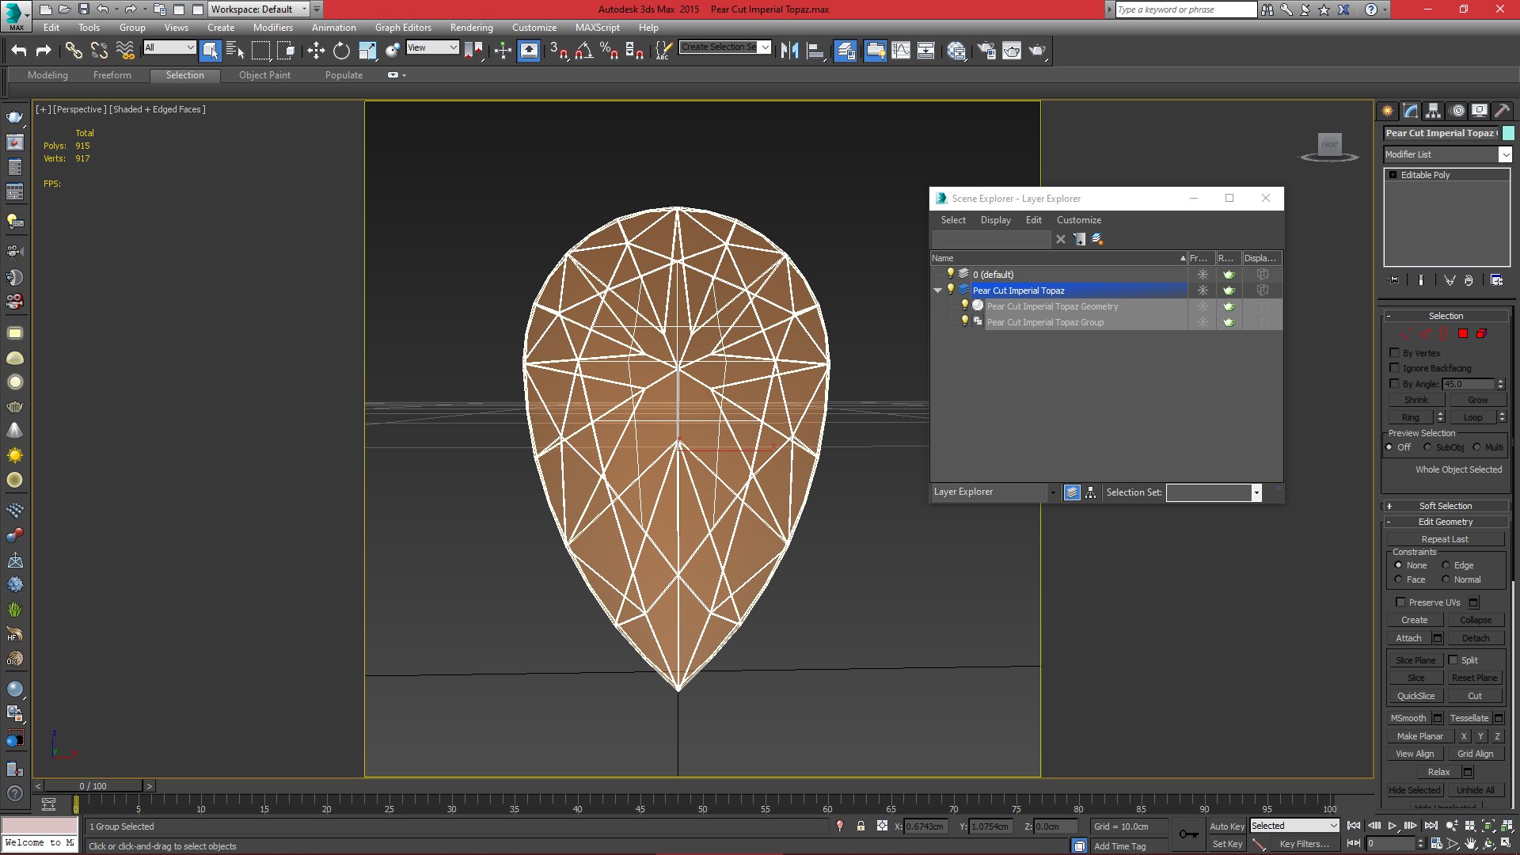Select the SubObj preview selection radio
This screenshot has width=1520, height=855.
click(x=1427, y=447)
